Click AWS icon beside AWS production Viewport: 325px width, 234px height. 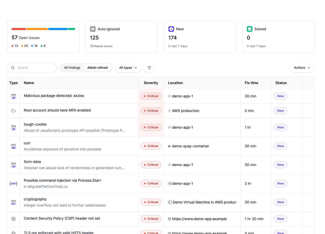[x=169, y=111]
